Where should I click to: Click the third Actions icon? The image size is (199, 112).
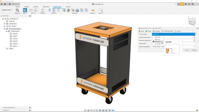58,10
